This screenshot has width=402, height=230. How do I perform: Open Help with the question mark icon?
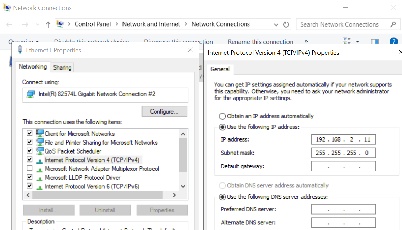pyautogui.click(x=393, y=41)
